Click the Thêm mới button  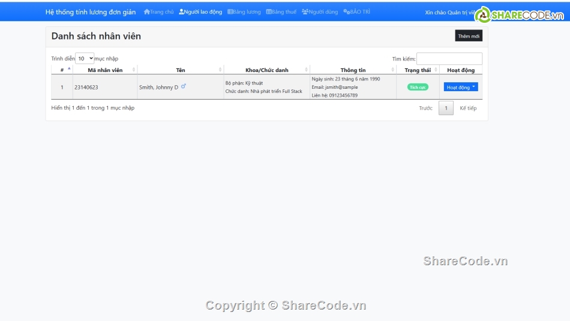click(x=469, y=36)
